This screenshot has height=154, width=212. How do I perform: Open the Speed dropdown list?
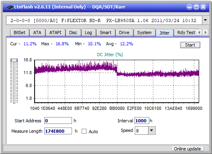pos(152,130)
